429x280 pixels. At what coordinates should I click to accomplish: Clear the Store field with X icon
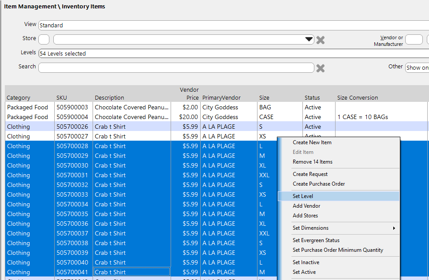321,40
